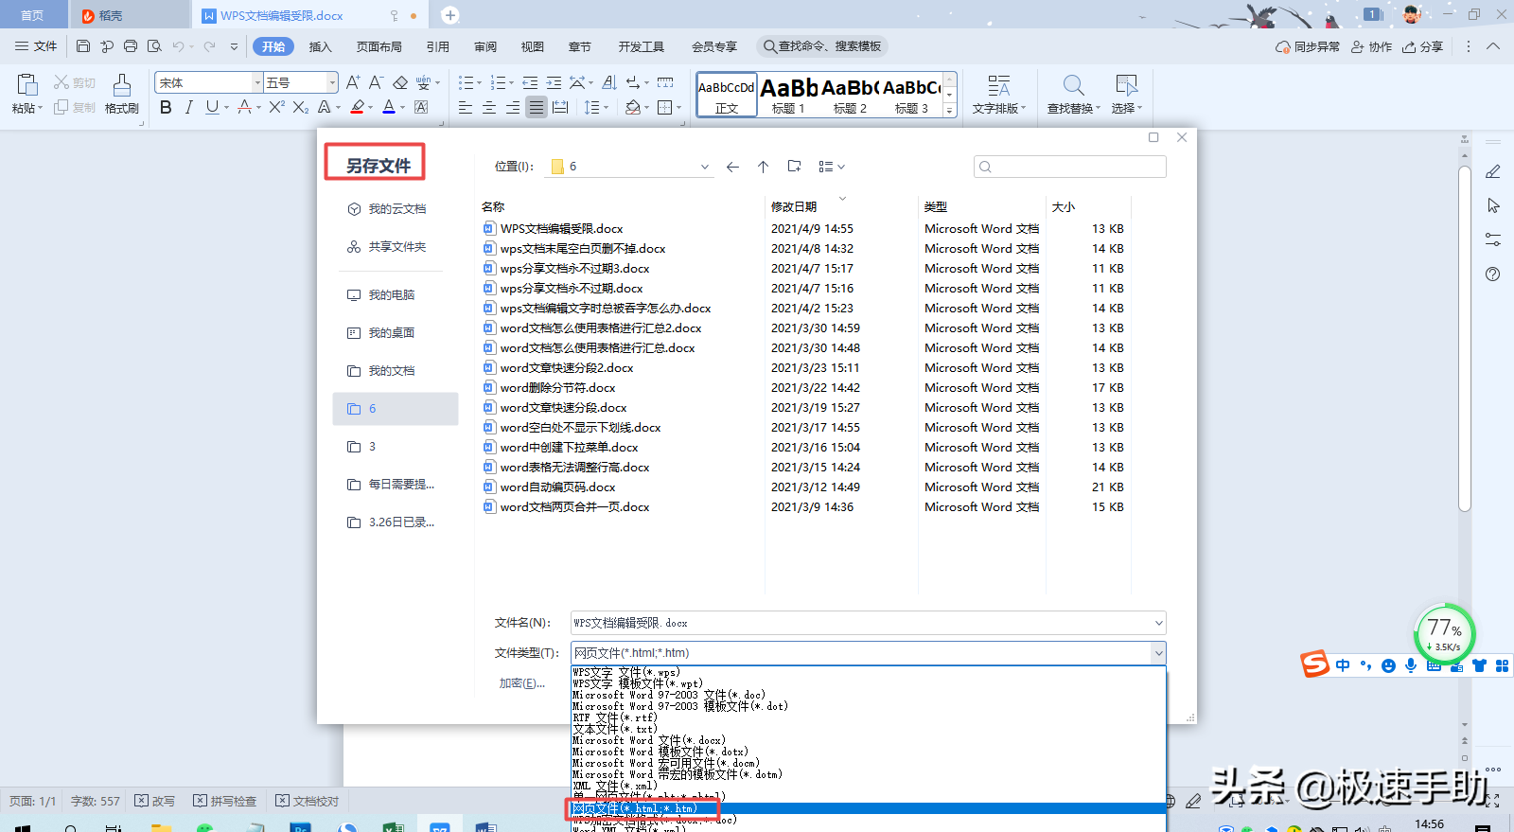
Task: Apply Italic formatting in the ribbon
Action: (188, 108)
